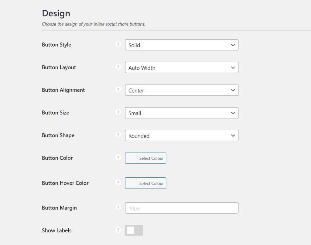Click the Button Margin help icon
311x245 pixels.
point(118,207)
